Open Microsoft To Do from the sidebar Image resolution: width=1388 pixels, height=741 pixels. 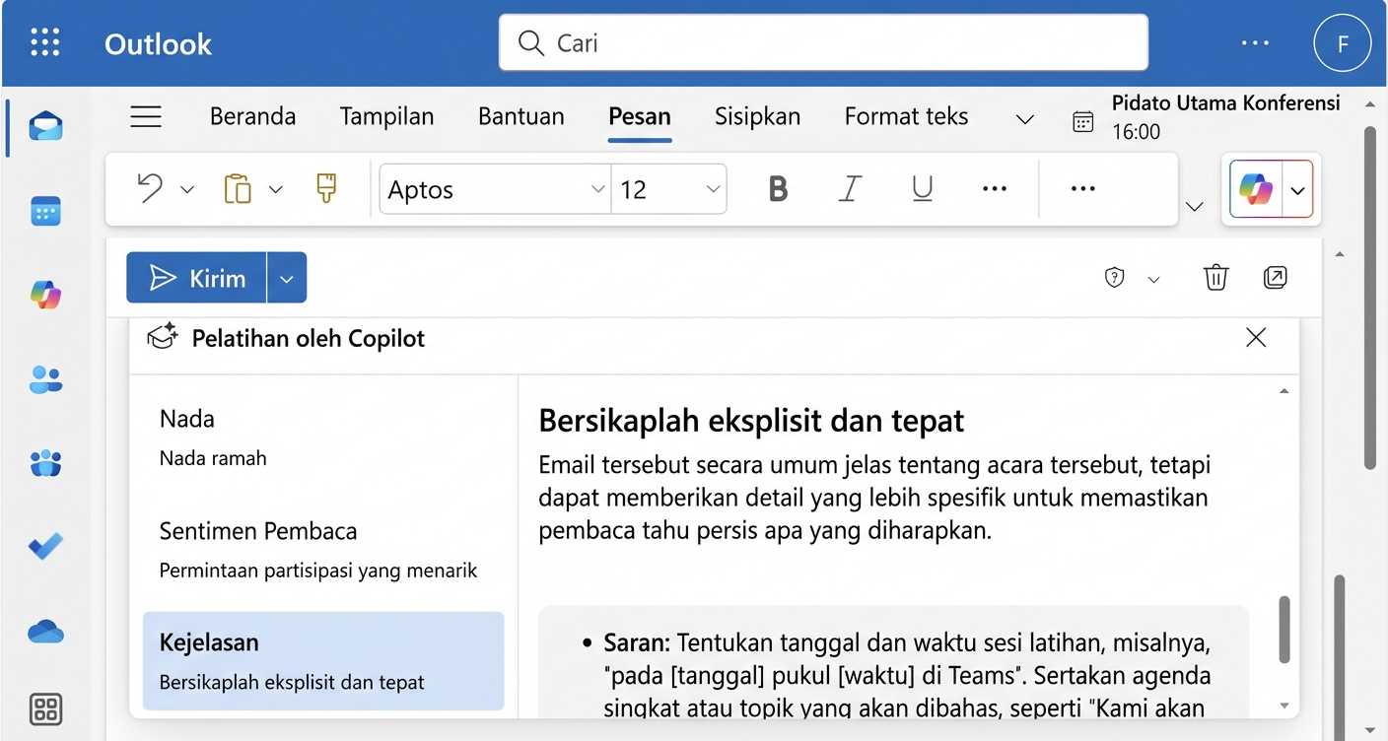(x=45, y=547)
